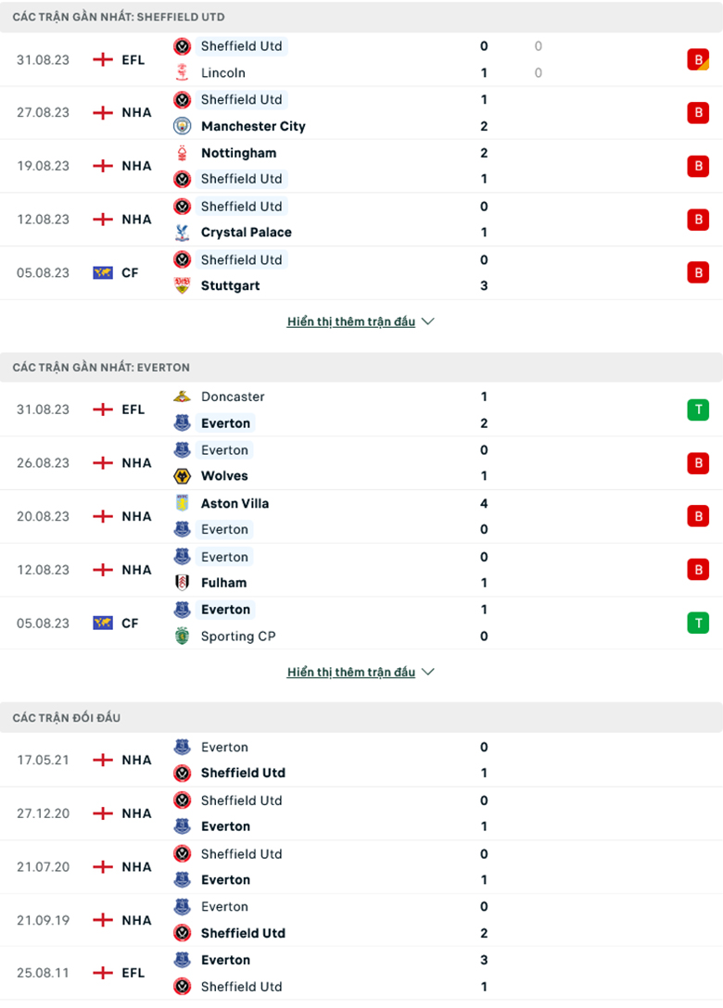
Task: Click the Sporting CP badge
Action: pyautogui.click(x=182, y=636)
